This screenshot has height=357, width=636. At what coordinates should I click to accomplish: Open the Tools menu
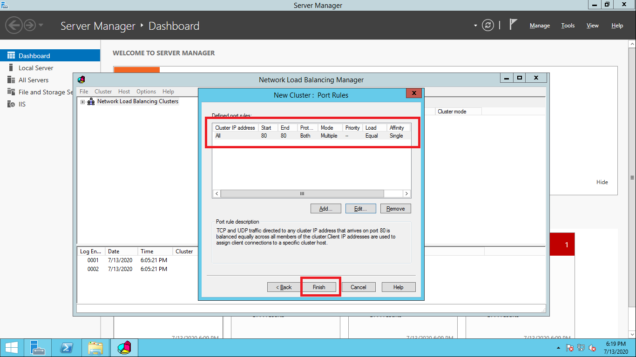pyautogui.click(x=568, y=26)
